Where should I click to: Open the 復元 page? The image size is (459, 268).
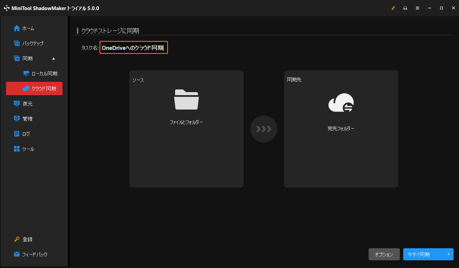[34, 104]
